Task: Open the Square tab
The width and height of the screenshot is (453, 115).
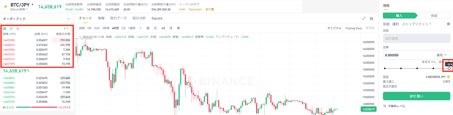Action: [157, 18]
